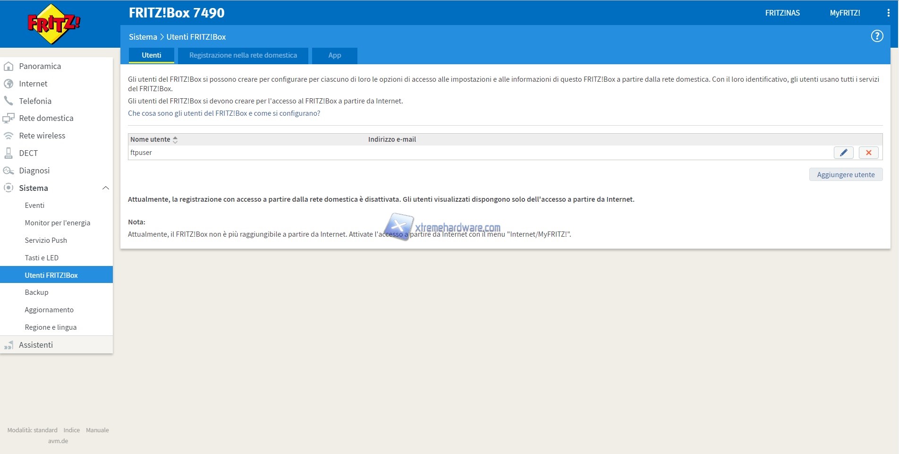Image resolution: width=899 pixels, height=454 pixels.
Task: Select Backup in the Sistema submenu
Action: (36, 292)
